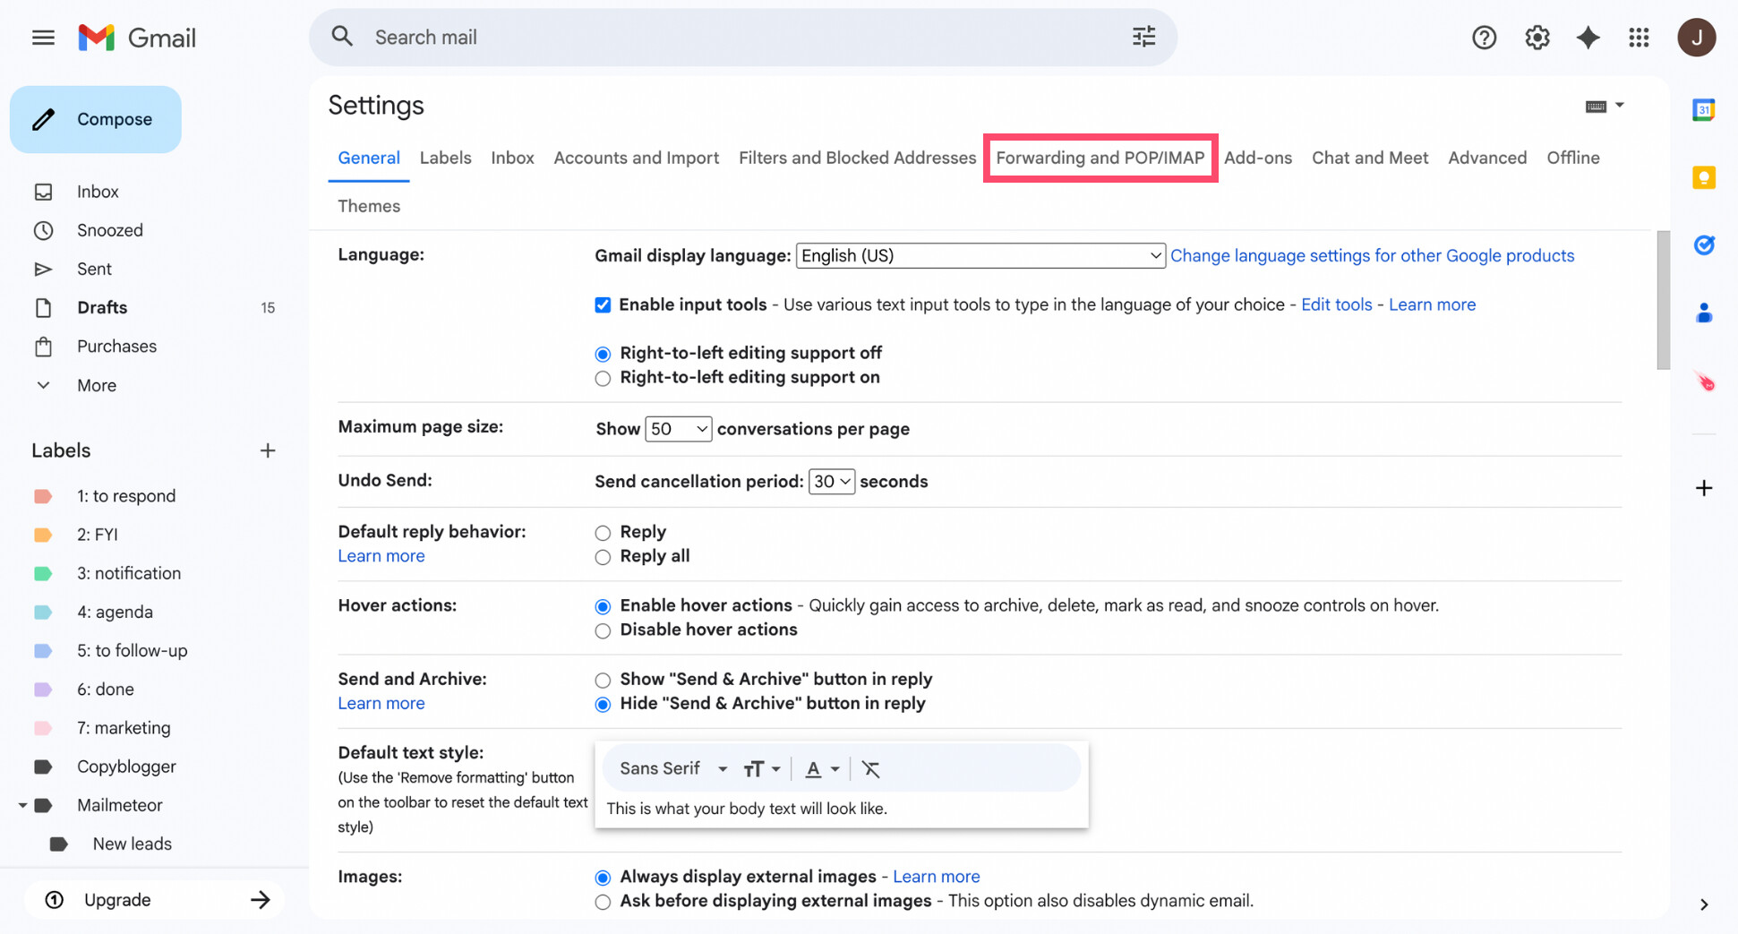Enable Right-to-left editing support on

603,378
